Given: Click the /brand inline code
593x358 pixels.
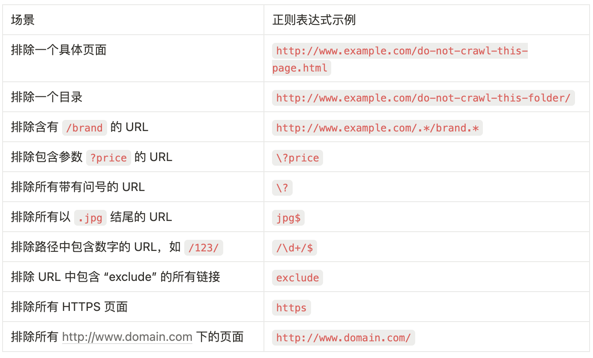Looking at the screenshot, I should pos(84,128).
